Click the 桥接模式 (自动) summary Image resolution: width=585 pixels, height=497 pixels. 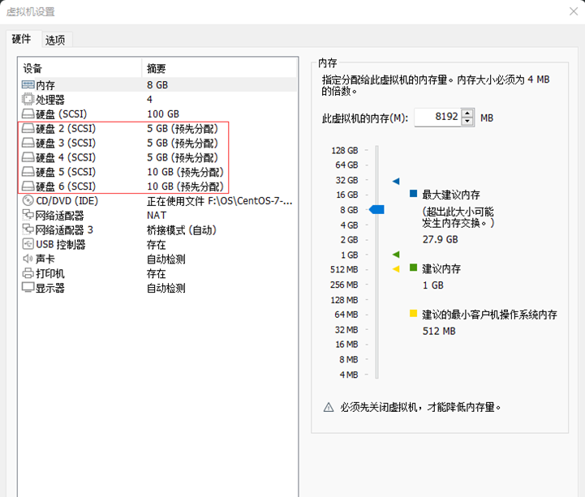click(181, 230)
